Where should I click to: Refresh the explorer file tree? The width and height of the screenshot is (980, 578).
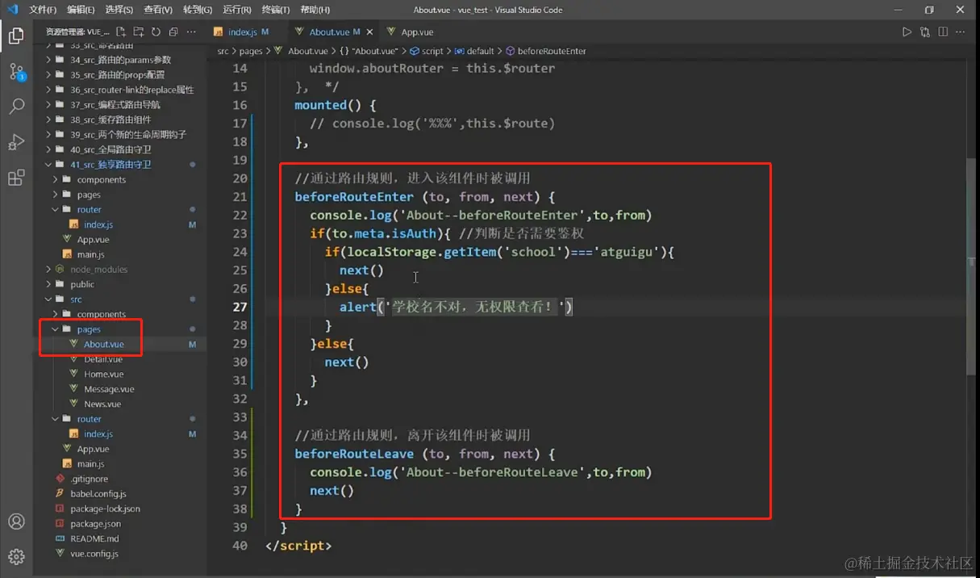[x=156, y=31]
